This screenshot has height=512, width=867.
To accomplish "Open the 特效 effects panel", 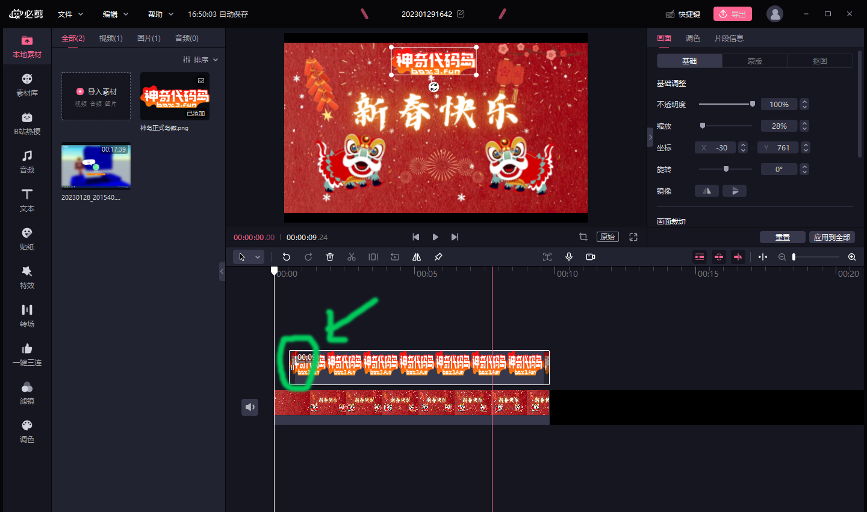I will coord(27,278).
